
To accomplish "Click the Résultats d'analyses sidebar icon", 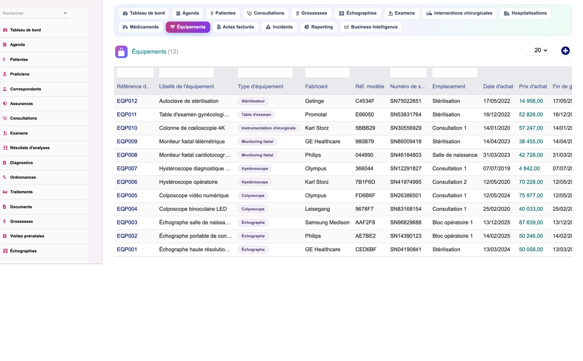I will (x=5, y=148).
